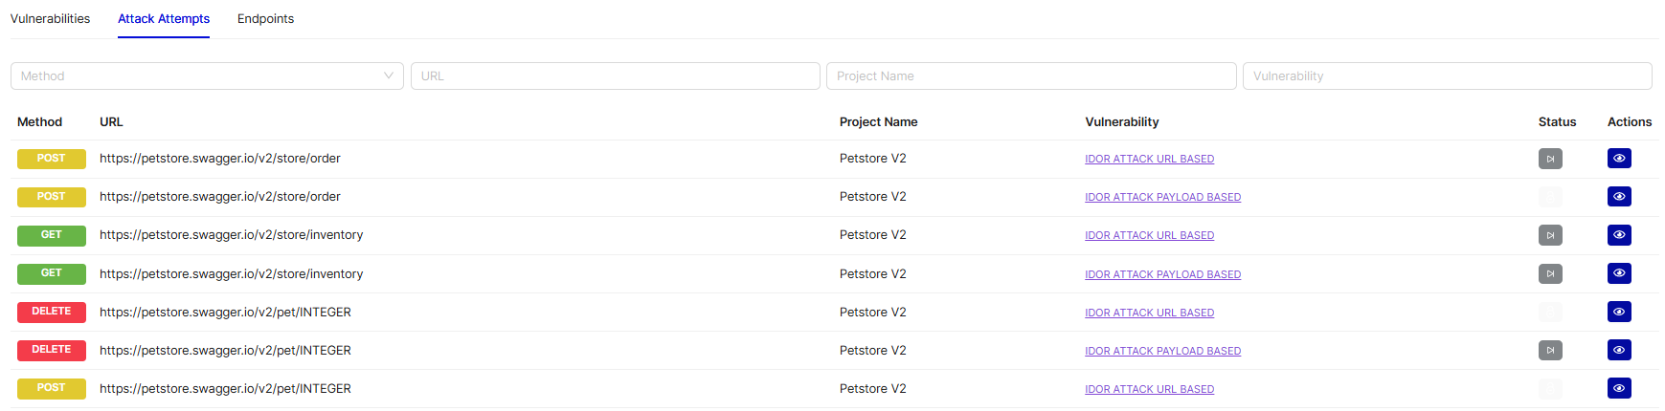Click the Vulnerability filter input box
This screenshot has width=1665, height=411.
(1446, 76)
